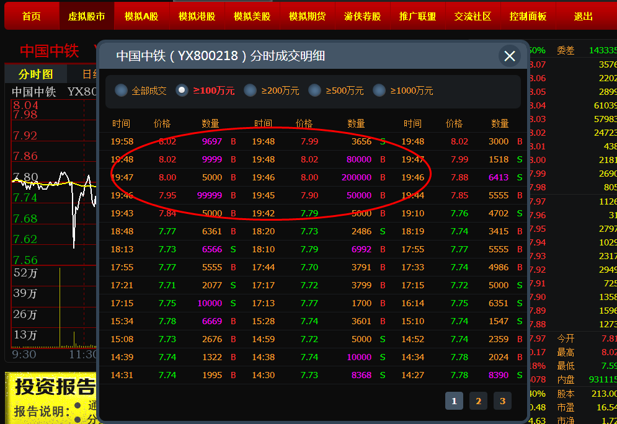Image resolution: width=617 pixels, height=424 pixels.
Task: Open 模拟期货 from navigation bar
Action: (307, 16)
